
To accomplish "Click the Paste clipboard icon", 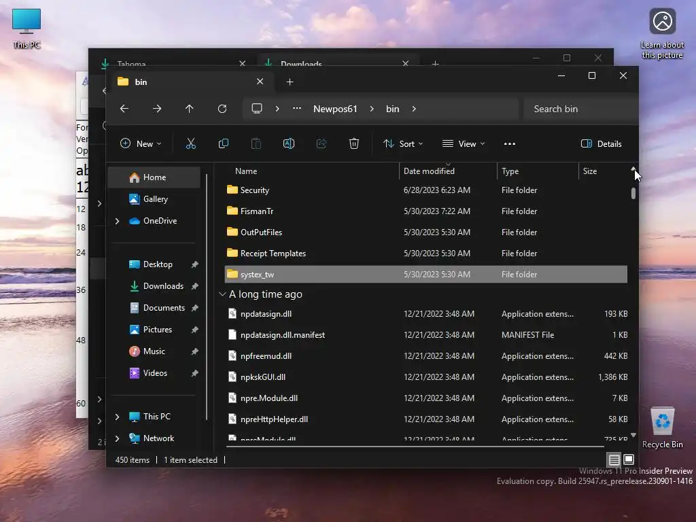I will [x=256, y=143].
